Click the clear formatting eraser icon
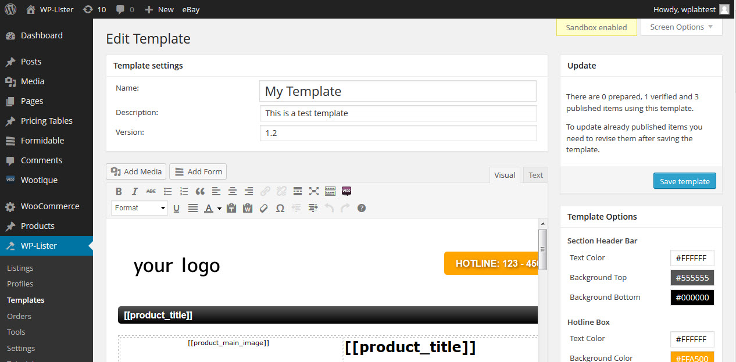Screen dimensions: 736x362 264,208
